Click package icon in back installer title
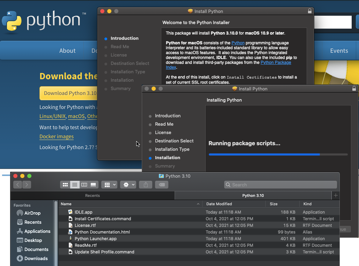Image resolution: width=359 pixels, height=266 pixels. coord(190,11)
